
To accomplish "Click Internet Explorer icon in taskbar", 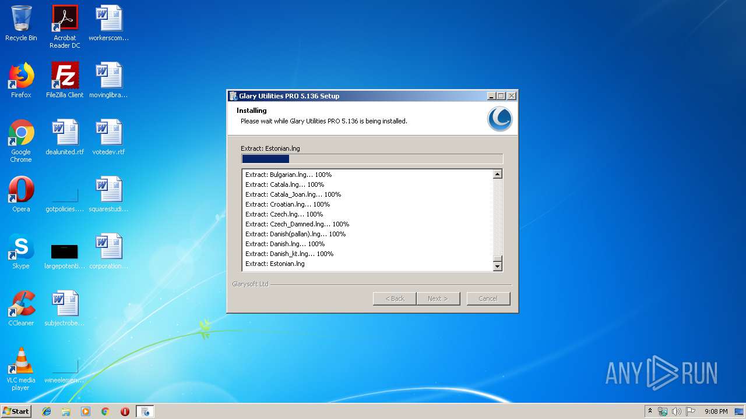I will coord(47,411).
